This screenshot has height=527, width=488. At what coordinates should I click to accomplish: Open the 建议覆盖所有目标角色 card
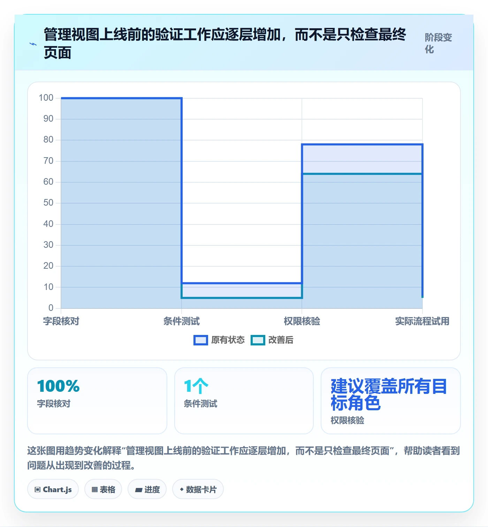pos(391,401)
